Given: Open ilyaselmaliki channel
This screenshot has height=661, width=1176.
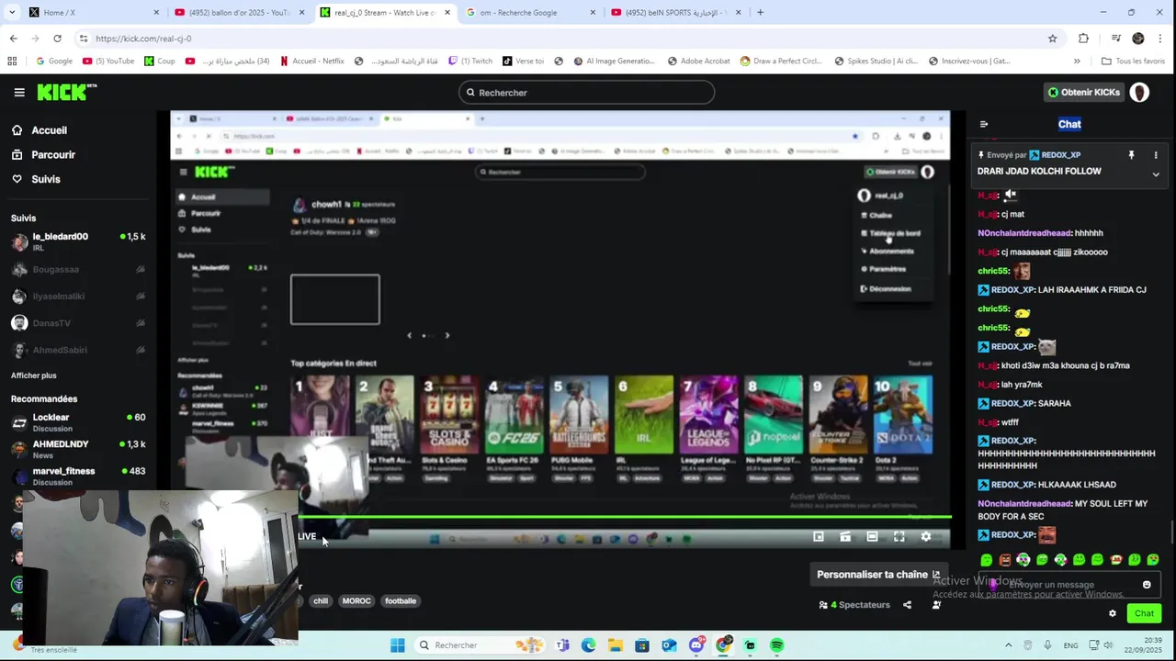Looking at the screenshot, I should tap(78, 297).
